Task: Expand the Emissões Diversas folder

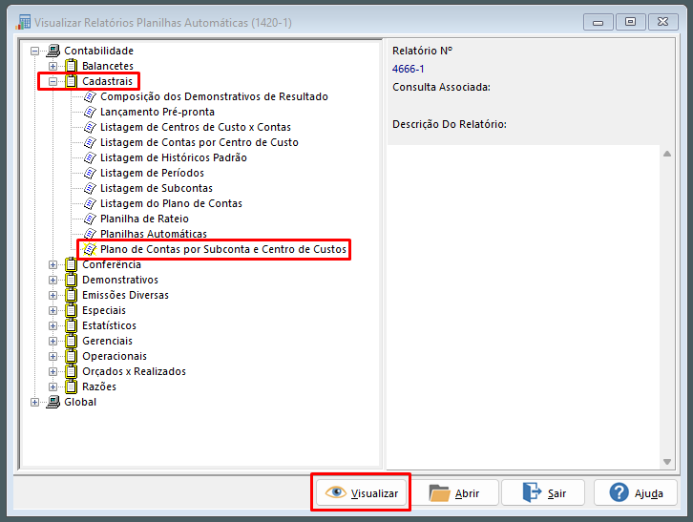Action: pos(52,296)
